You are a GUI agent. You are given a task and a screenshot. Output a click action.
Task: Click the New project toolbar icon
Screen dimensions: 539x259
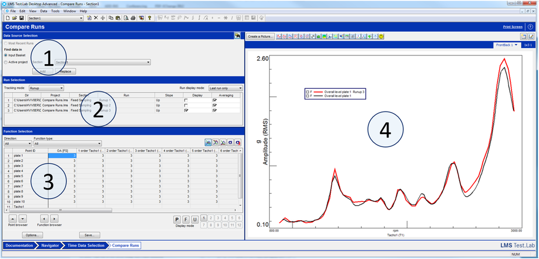click(8, 18)
